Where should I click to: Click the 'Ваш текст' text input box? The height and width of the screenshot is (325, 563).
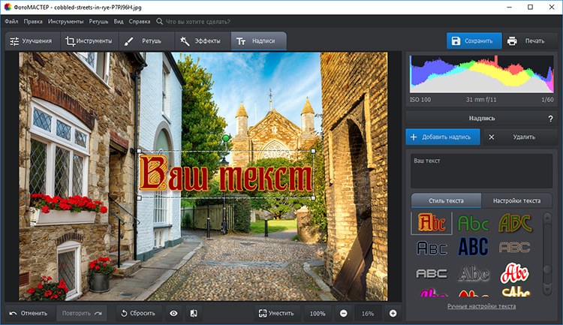click(x=481, y=171)
